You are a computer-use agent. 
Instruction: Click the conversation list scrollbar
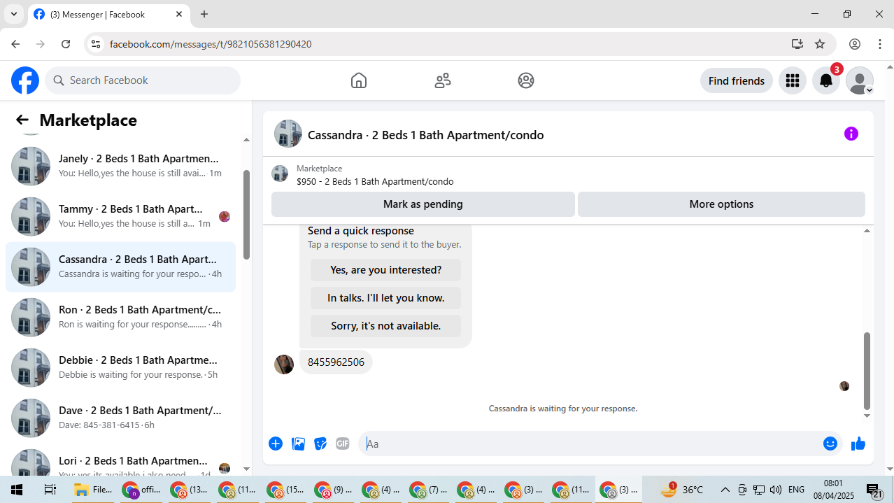coord(246,215)
